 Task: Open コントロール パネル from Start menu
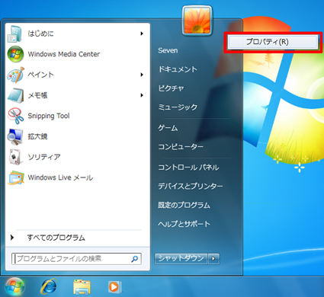188,168
